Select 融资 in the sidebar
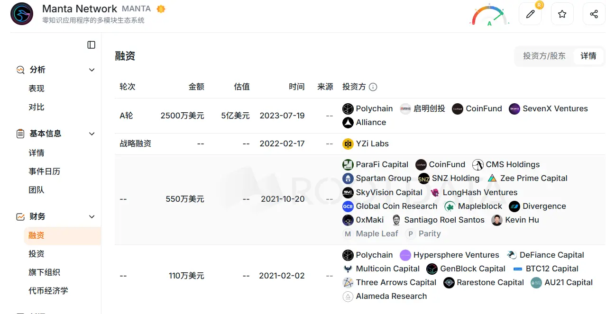This screenshot has height=314, width=606. (x=63, y=235)
